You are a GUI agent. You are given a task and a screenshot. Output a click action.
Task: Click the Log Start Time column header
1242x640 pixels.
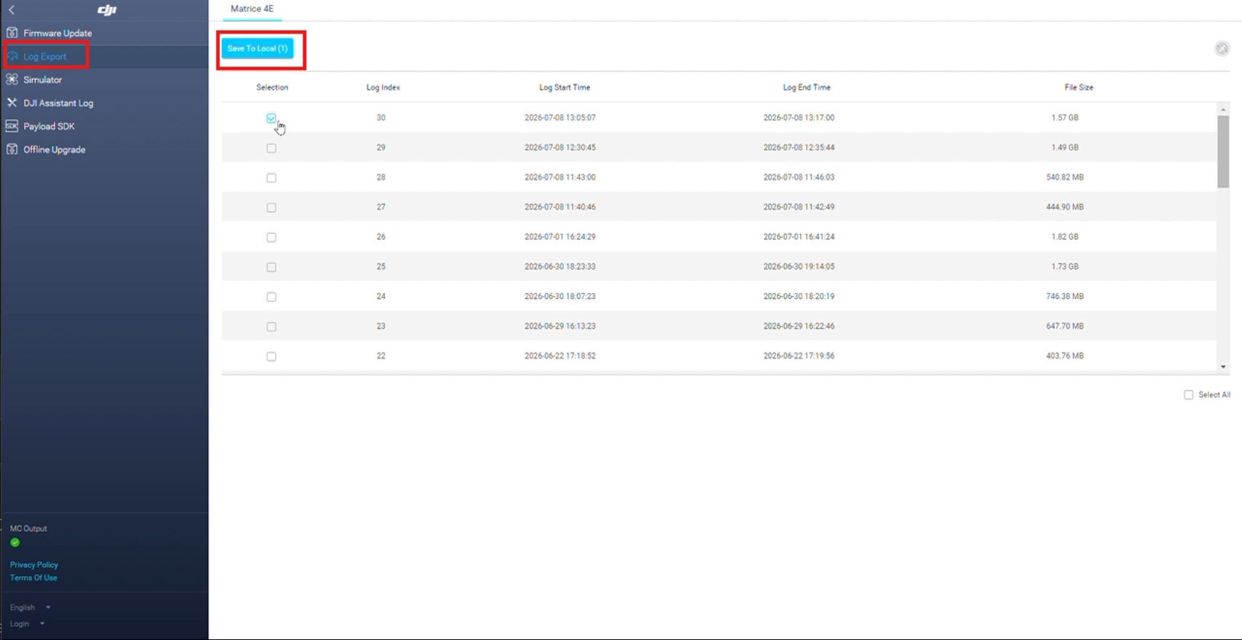(565, 87)
